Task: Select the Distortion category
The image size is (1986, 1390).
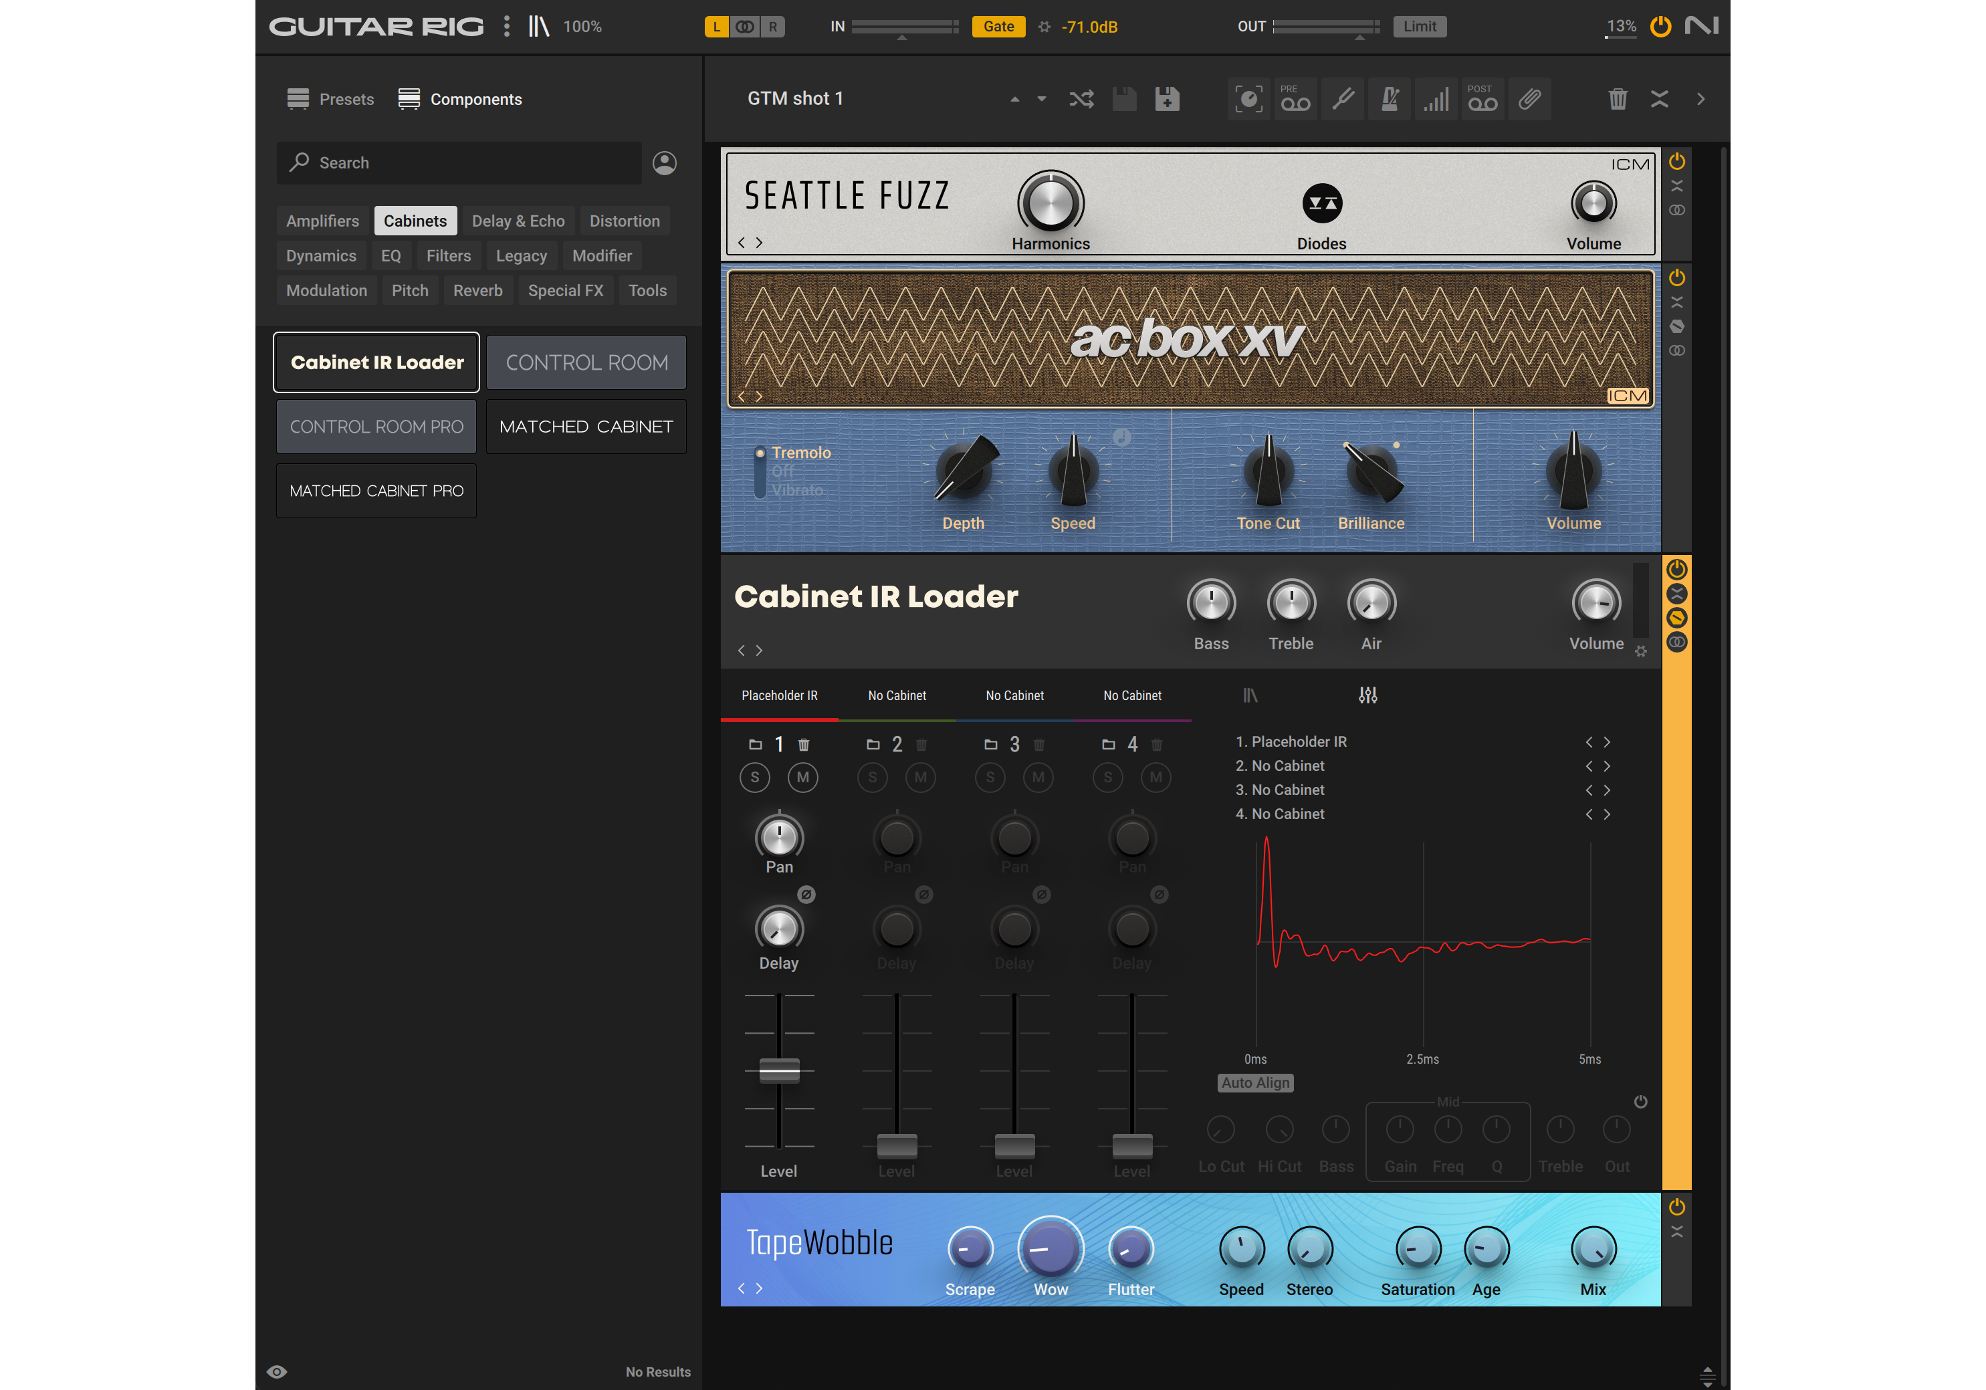Action: [625, 221]
